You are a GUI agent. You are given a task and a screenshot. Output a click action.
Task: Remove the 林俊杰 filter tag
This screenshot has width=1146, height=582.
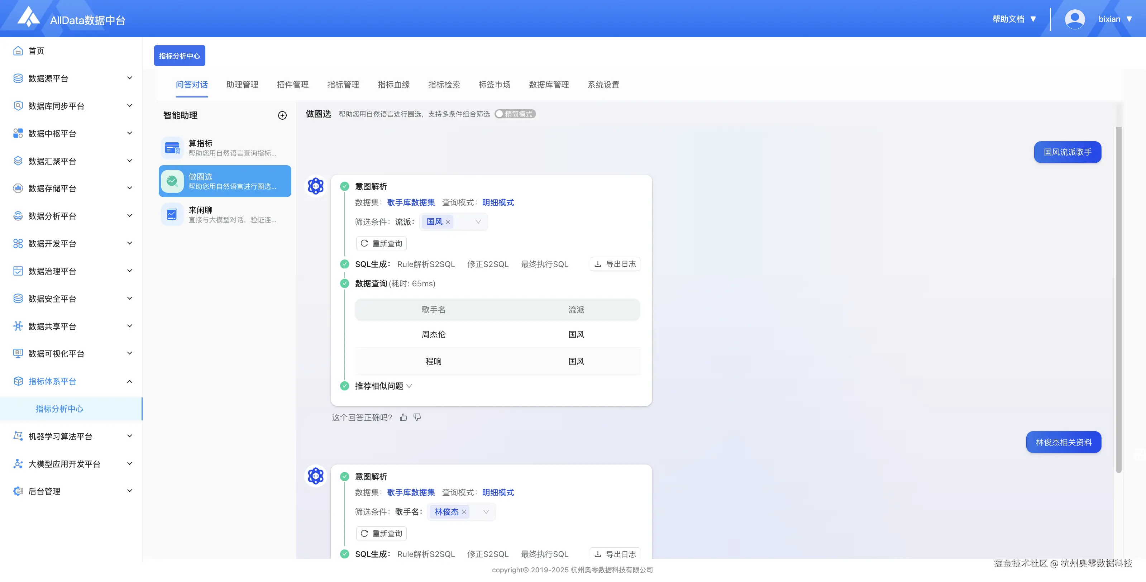[x=464, y=512]
